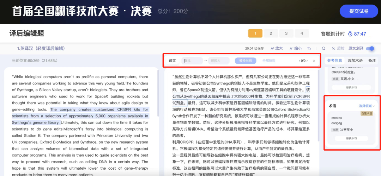Switch to question 4

pos(302,33)
